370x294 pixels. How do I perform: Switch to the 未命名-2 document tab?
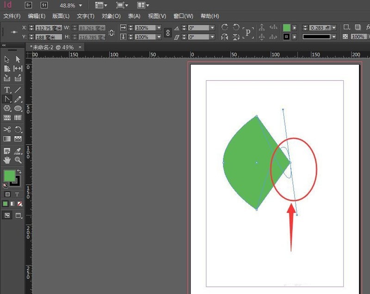[x=51, y=47]
